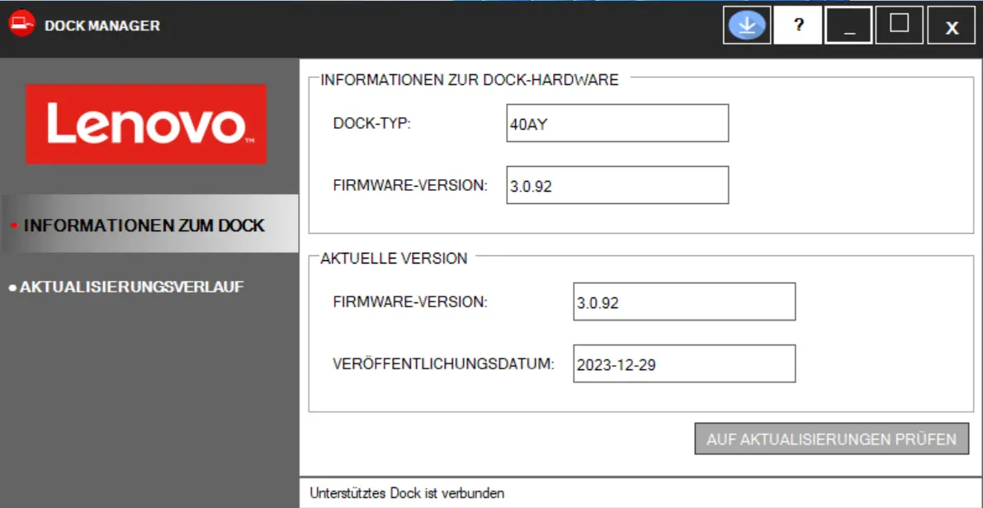Select the Informationen zum Dock tab

click(144, 225)
